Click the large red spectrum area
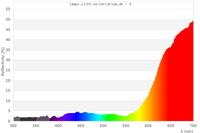The image size is (200, 133). click(180, 83)
